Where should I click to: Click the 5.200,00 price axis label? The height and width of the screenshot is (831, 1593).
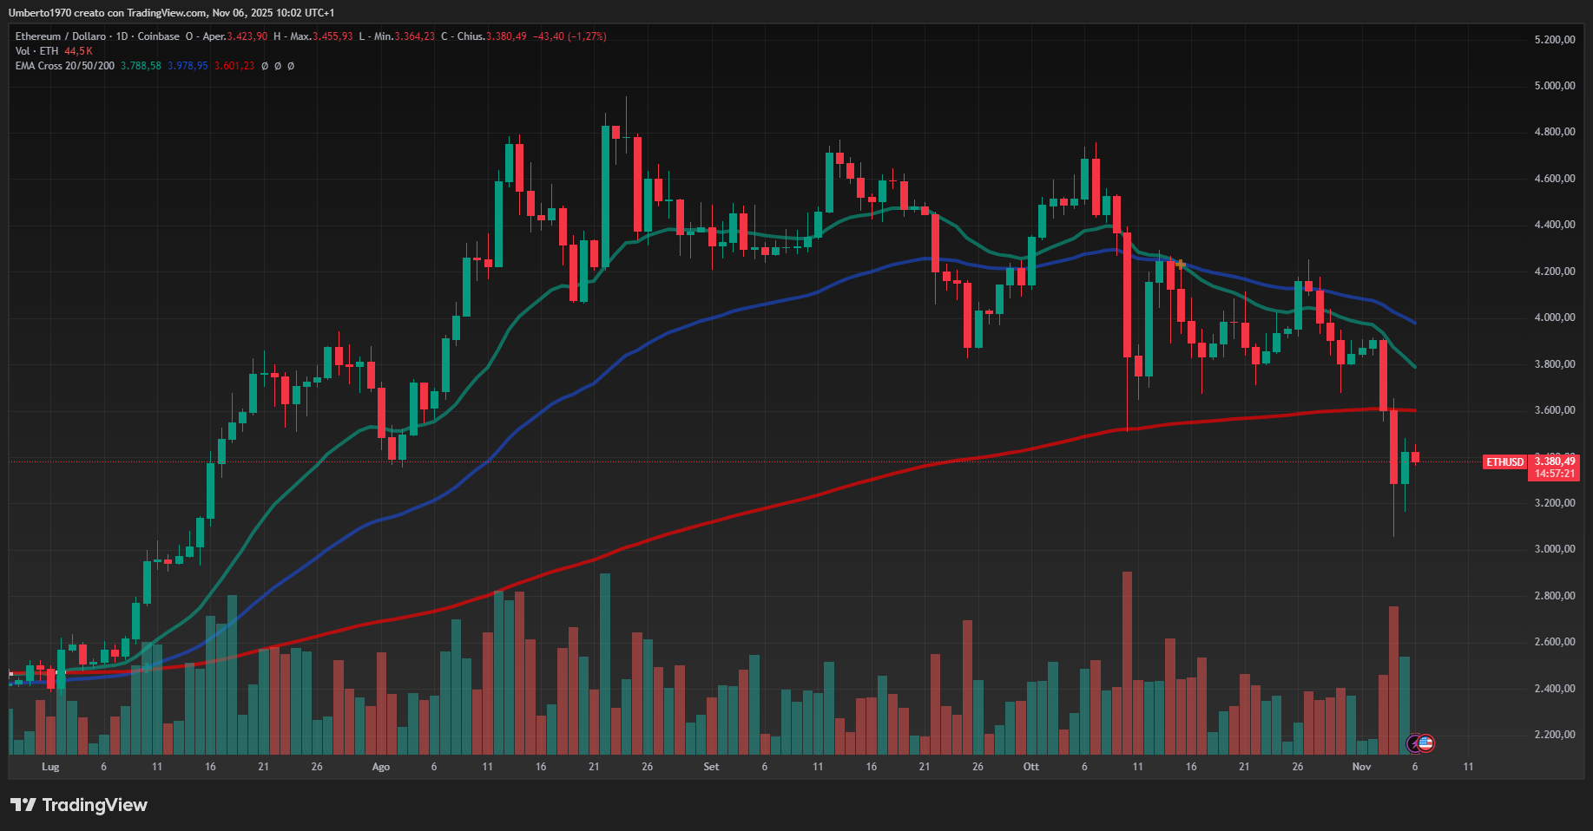1555,40
